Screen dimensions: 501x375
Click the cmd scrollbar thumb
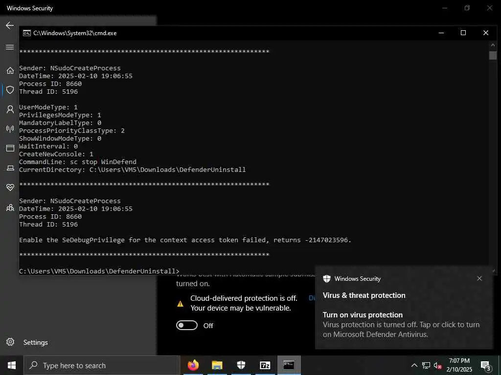click(x=493, y=56)
